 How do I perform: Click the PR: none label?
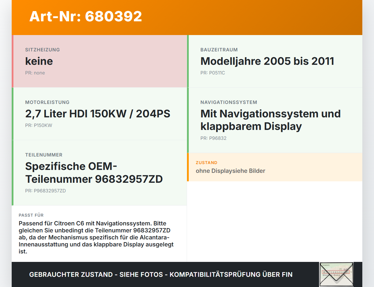click(x=35, y=73)
